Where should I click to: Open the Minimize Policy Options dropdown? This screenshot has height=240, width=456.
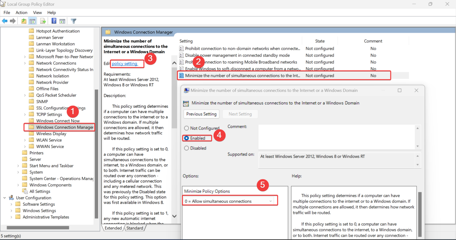pos(229,201)
